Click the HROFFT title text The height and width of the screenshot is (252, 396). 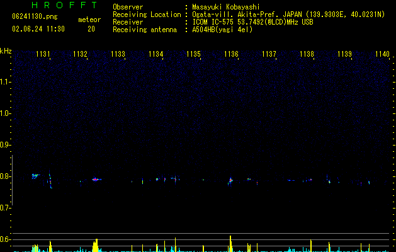pos(64,5)
